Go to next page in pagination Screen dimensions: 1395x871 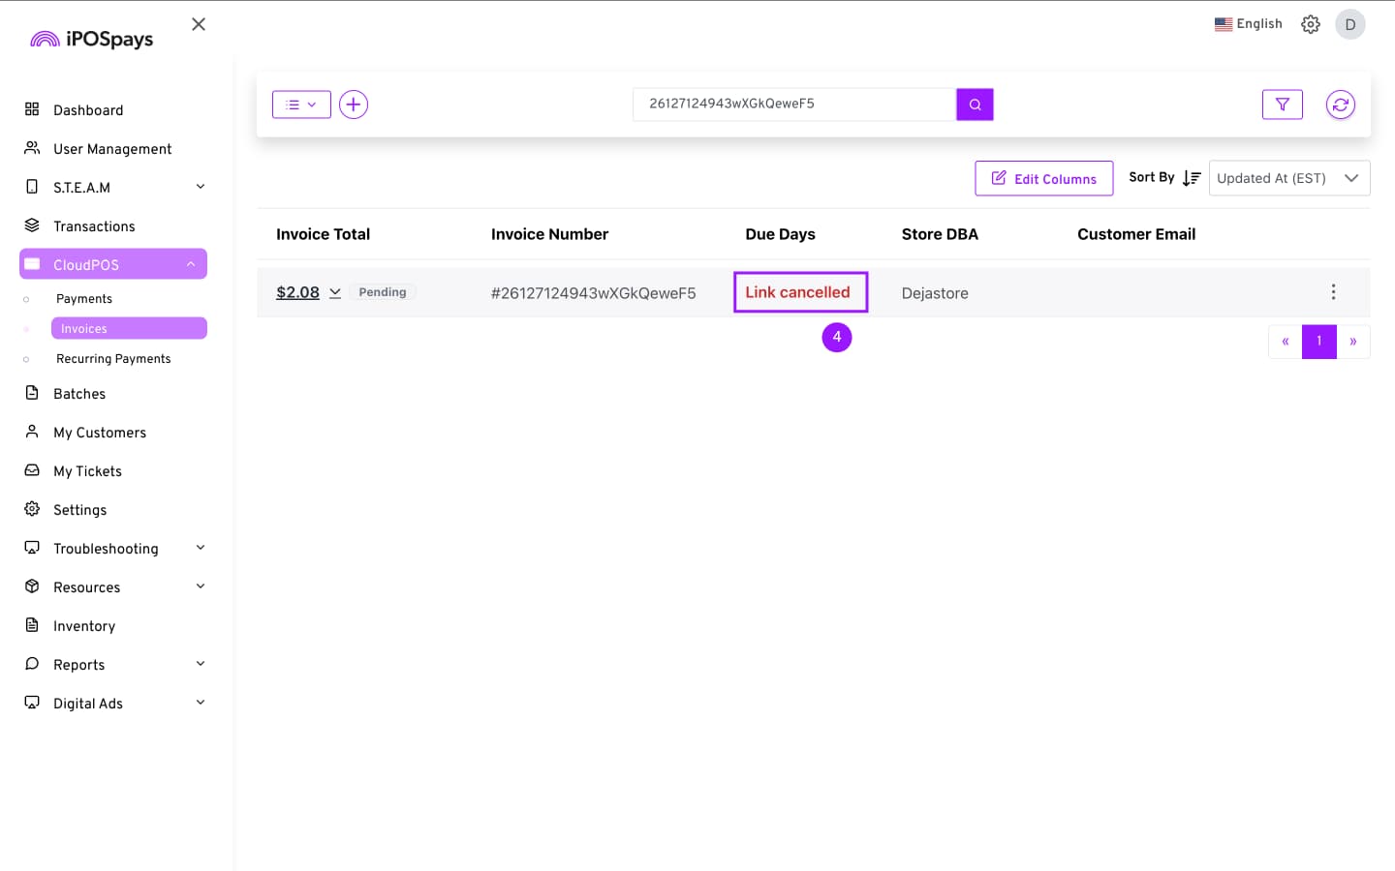1352,342
